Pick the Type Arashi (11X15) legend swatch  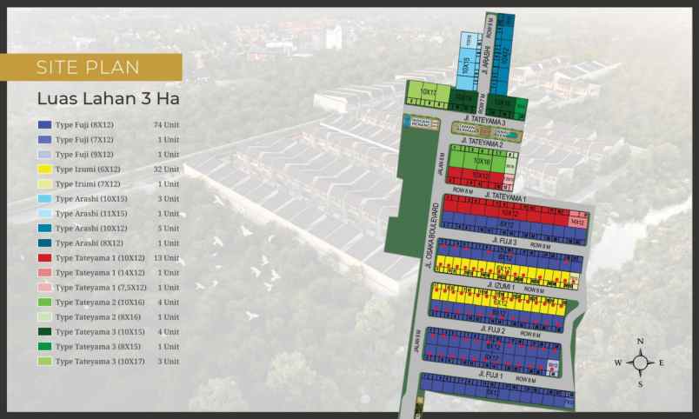pyautogui.click(x=44, y=213)
